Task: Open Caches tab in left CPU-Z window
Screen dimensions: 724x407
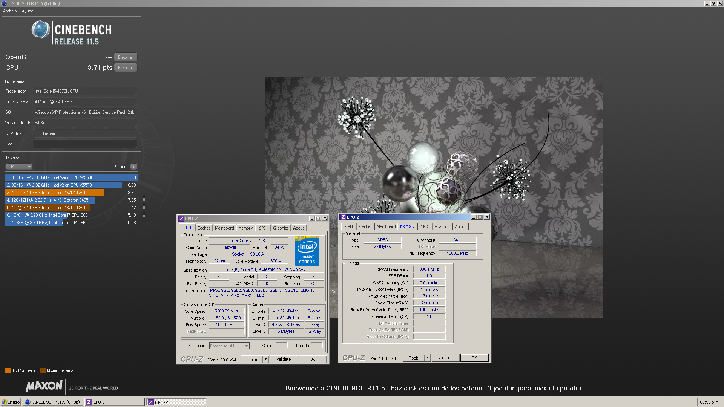Action: click(x=204, y=228)
